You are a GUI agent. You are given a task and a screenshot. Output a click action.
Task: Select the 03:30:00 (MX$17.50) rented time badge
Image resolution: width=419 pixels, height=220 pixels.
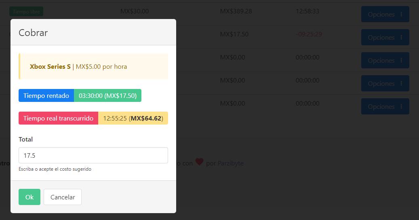[107, 96]
